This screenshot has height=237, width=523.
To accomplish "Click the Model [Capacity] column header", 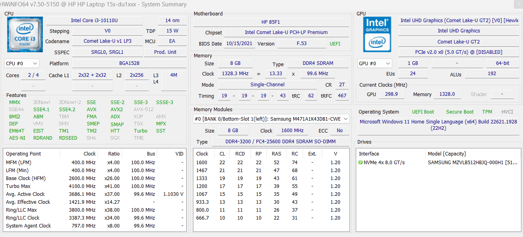I will coord(473,154).
